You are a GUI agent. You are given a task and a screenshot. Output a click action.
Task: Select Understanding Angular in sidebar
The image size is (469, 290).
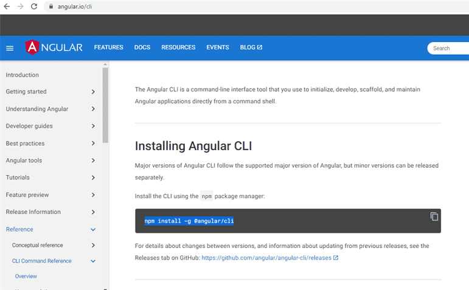(36, 109)
